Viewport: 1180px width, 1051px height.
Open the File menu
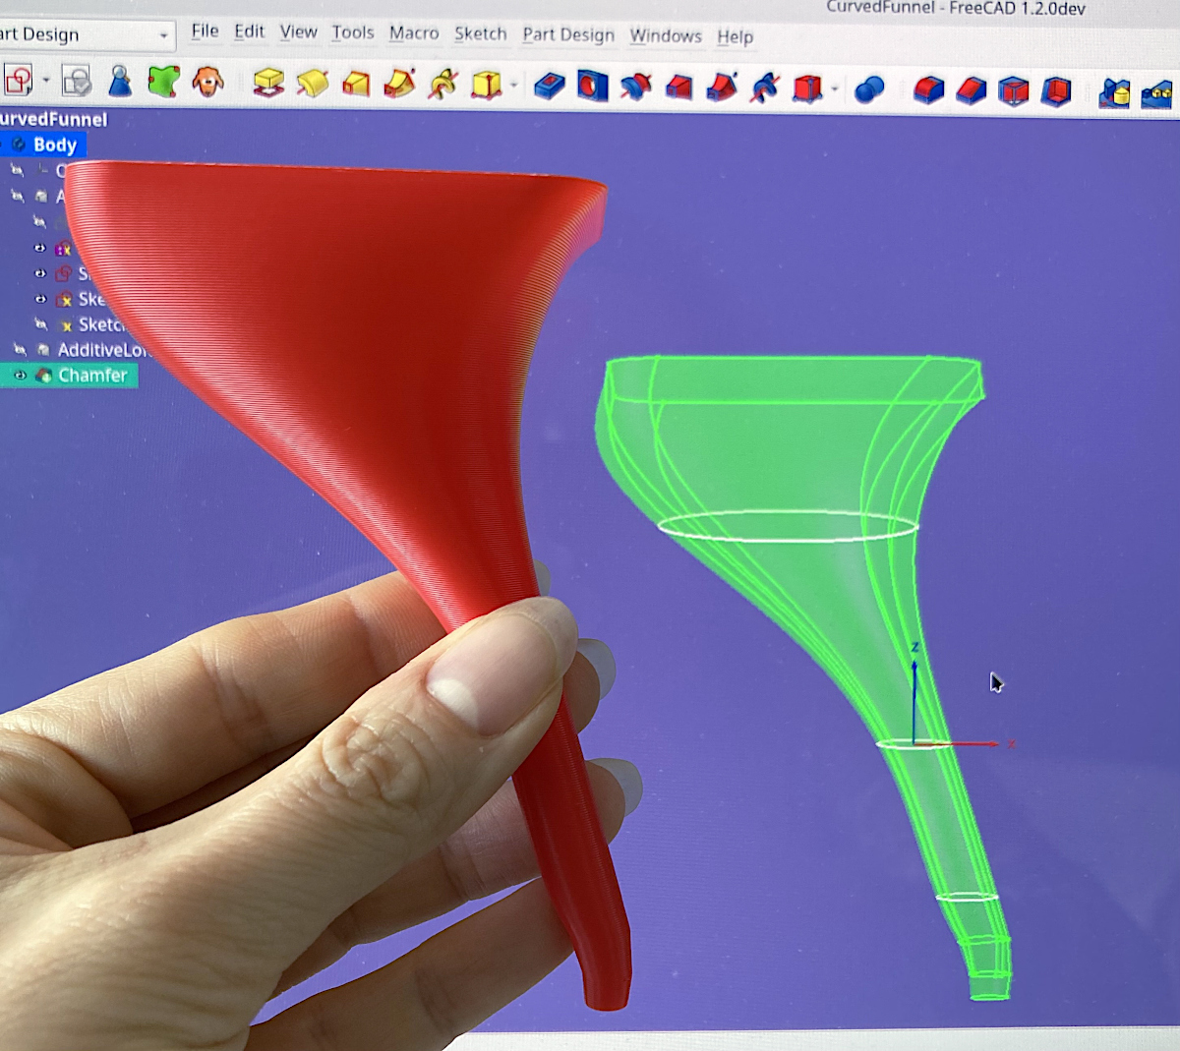click(x=206, y=31)
